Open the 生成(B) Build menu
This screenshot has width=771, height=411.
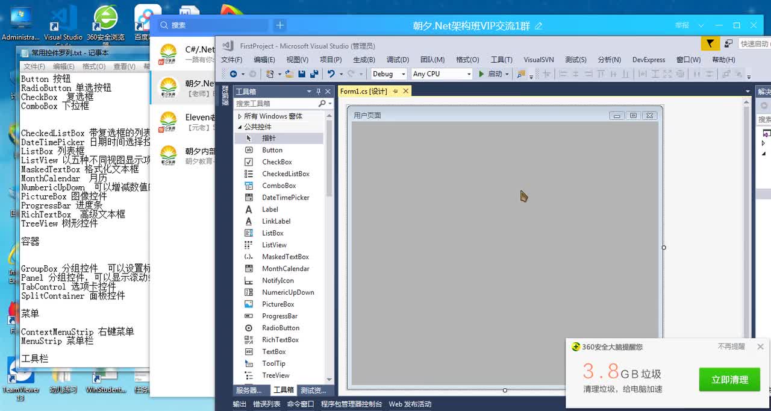364,60
